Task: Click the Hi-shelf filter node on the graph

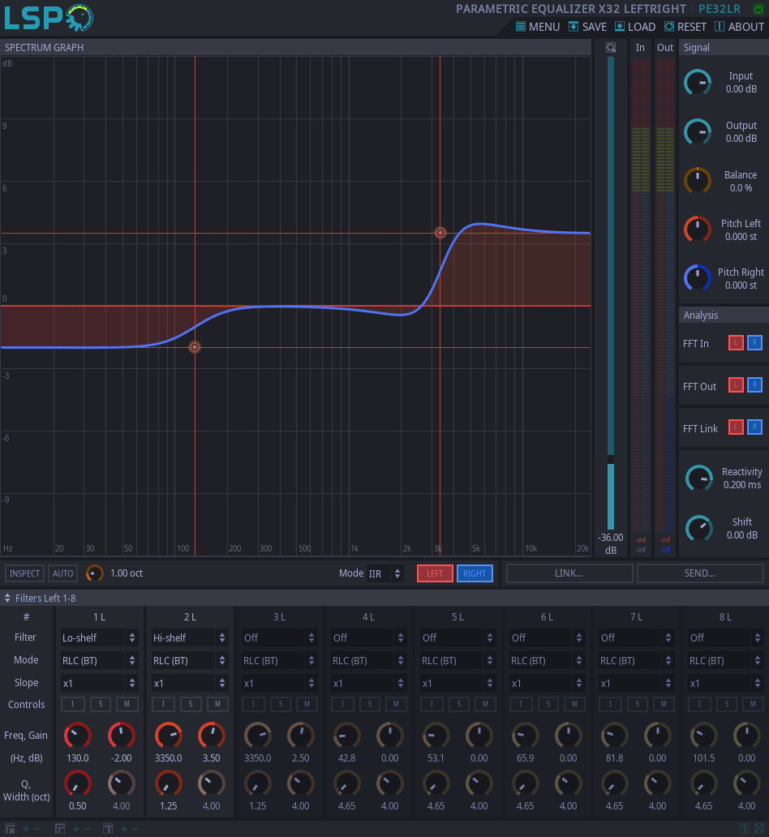Action: 440,233
